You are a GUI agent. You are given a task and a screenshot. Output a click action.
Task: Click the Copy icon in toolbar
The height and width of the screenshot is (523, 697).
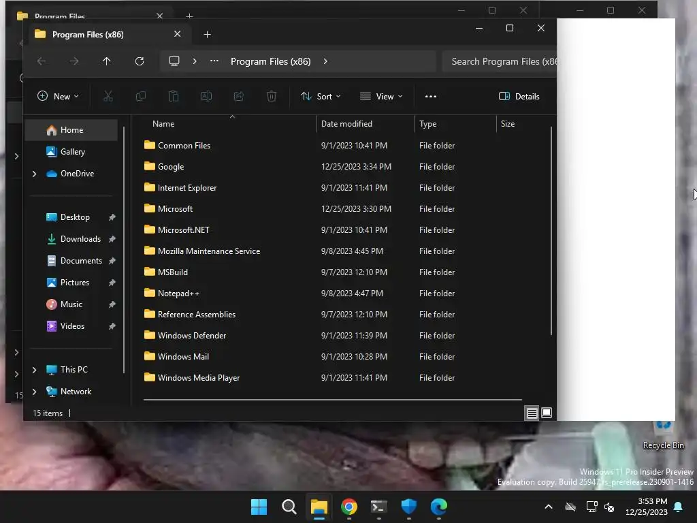coord(141,97)
